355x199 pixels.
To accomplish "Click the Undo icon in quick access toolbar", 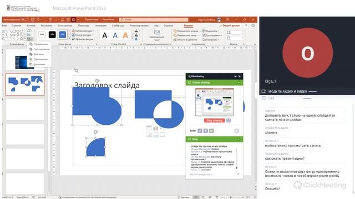I will click(38, 20).
